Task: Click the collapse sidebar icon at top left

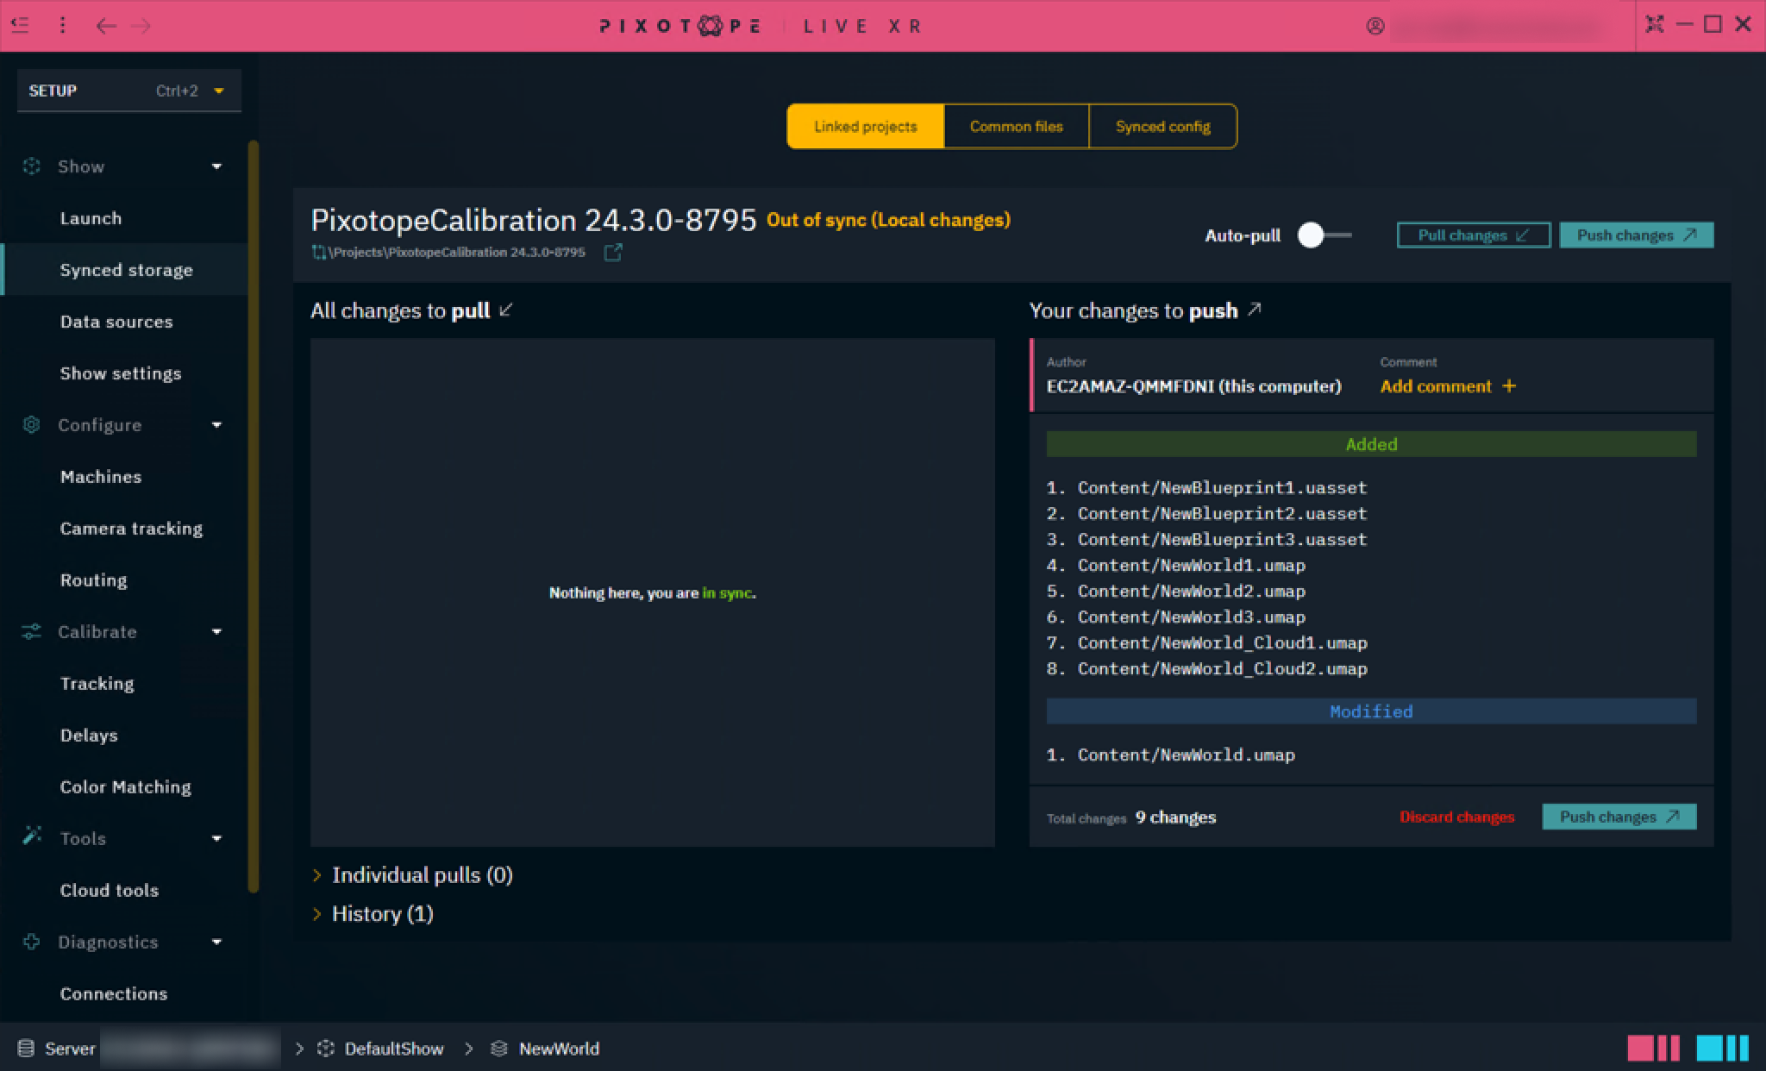Action: tap(21, 25)
